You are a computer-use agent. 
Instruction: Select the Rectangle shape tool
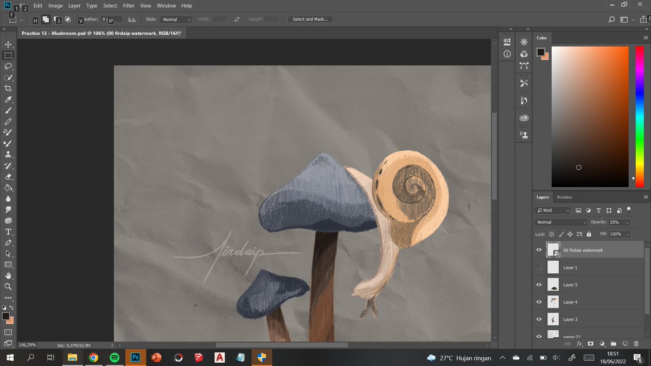(8, 265)
